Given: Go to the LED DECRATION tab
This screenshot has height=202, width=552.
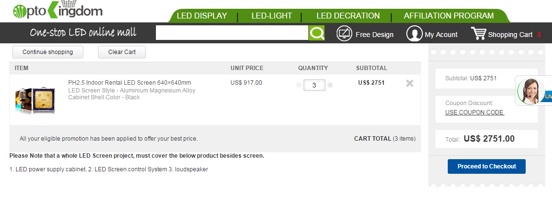Looking at the screenshot, I should 348,16.
